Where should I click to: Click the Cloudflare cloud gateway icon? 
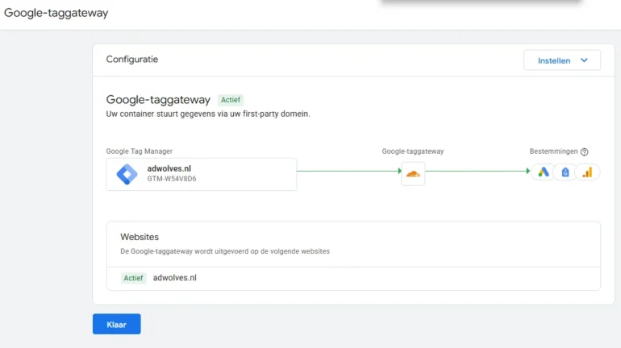pyautogui.click(x=413, y=174)
